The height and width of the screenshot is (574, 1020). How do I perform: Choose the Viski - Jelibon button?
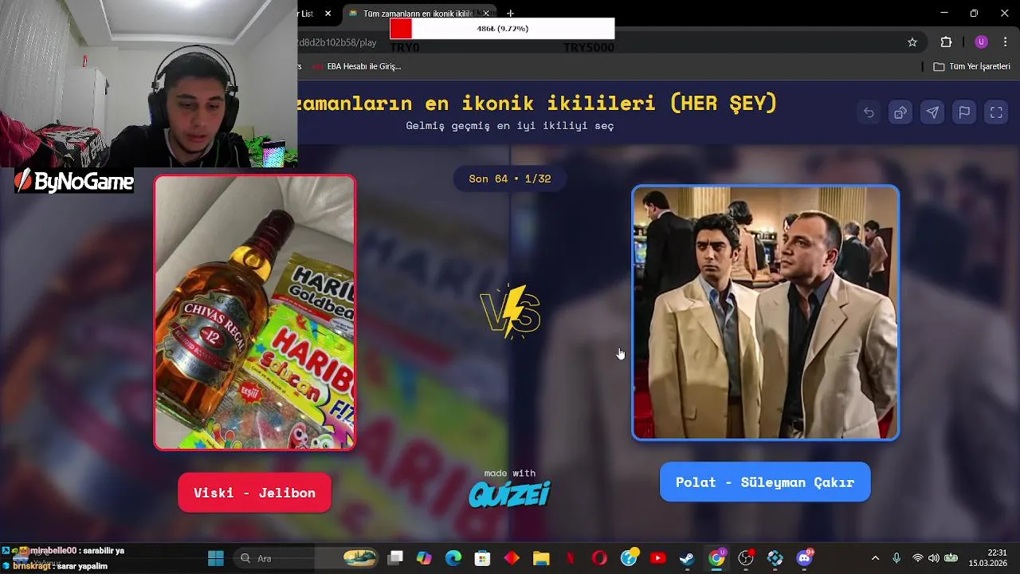[x=254, y=493]
